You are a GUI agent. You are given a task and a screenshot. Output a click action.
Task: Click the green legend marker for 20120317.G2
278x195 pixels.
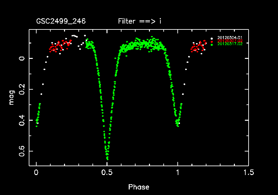[x=212, y=44]
